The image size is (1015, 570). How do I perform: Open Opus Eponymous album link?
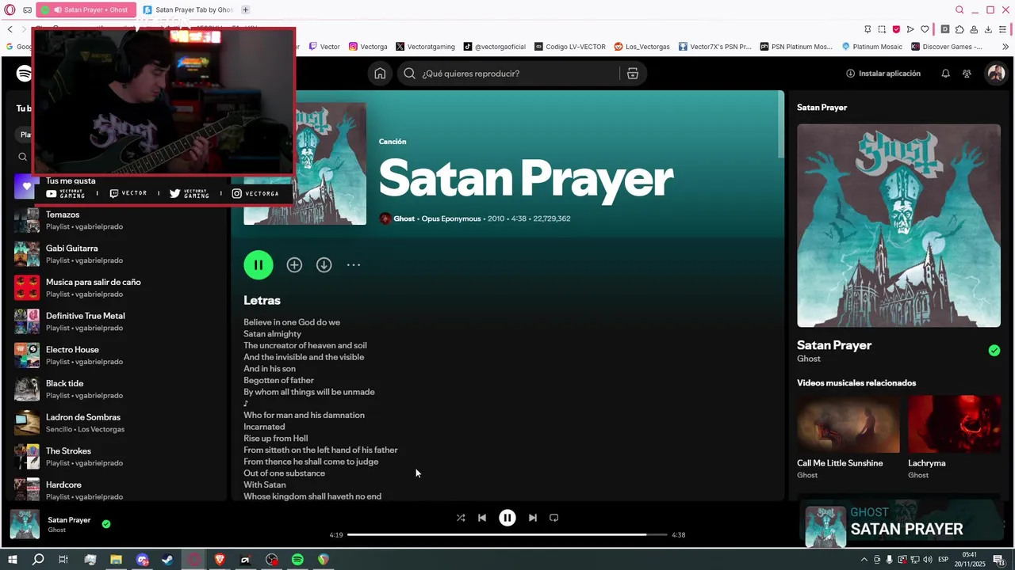[451, 218]
